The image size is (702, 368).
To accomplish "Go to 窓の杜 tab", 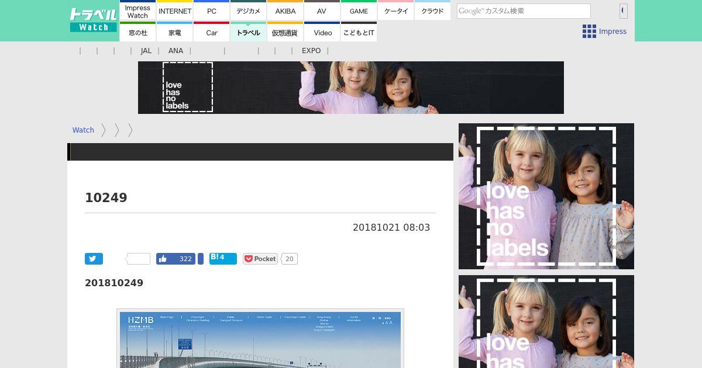I will click(x=137, y=32).
